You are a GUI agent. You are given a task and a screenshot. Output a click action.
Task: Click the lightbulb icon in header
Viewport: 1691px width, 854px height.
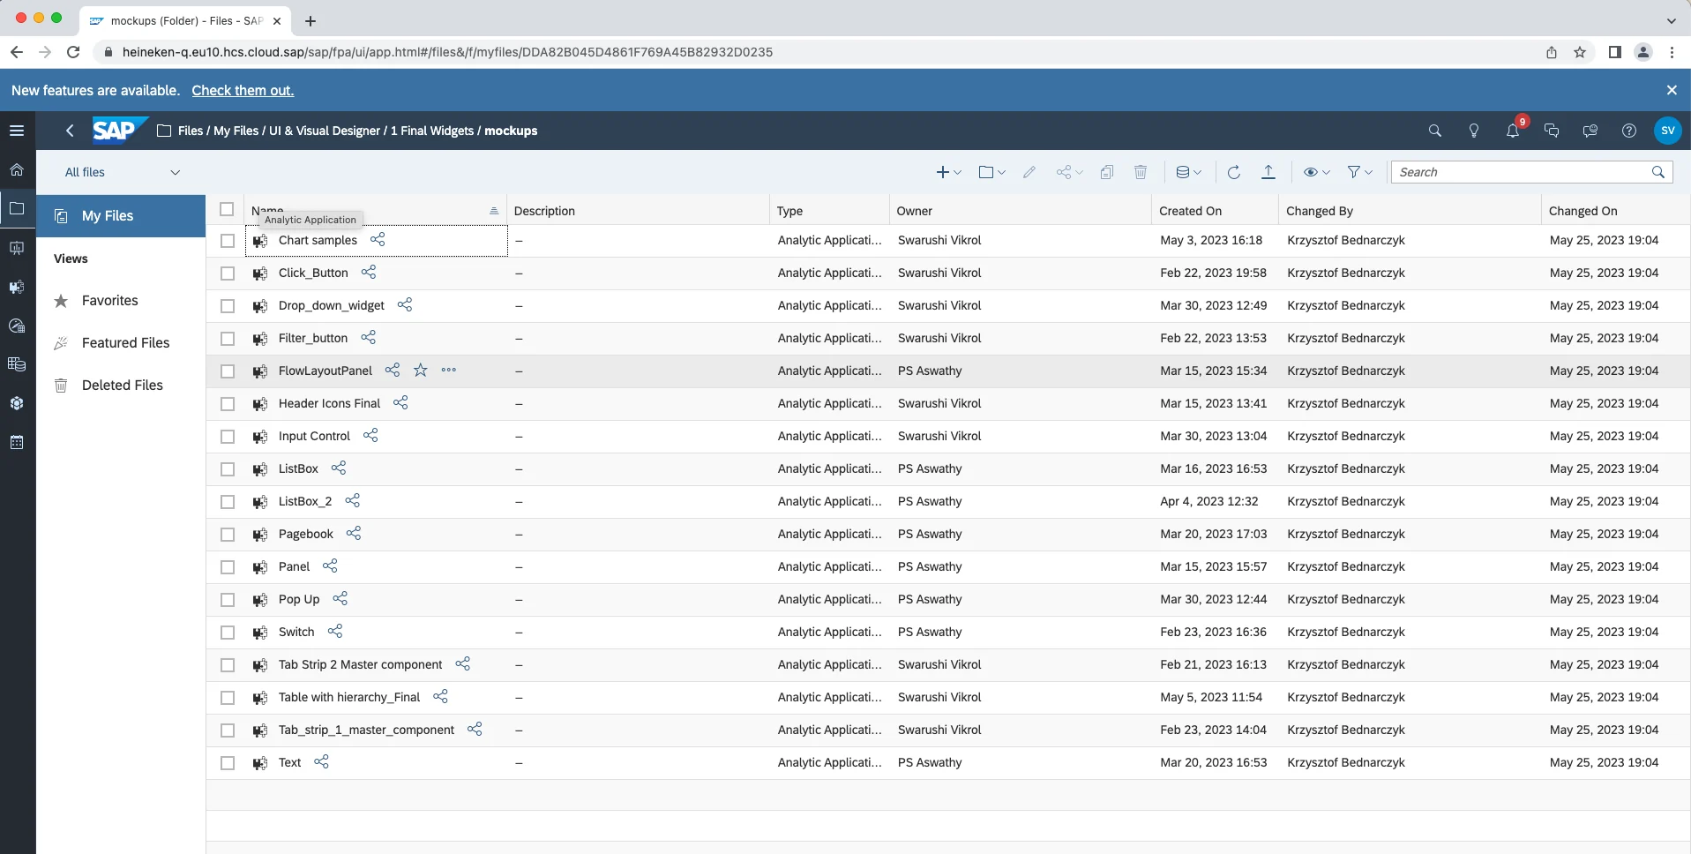point(1474,131)
